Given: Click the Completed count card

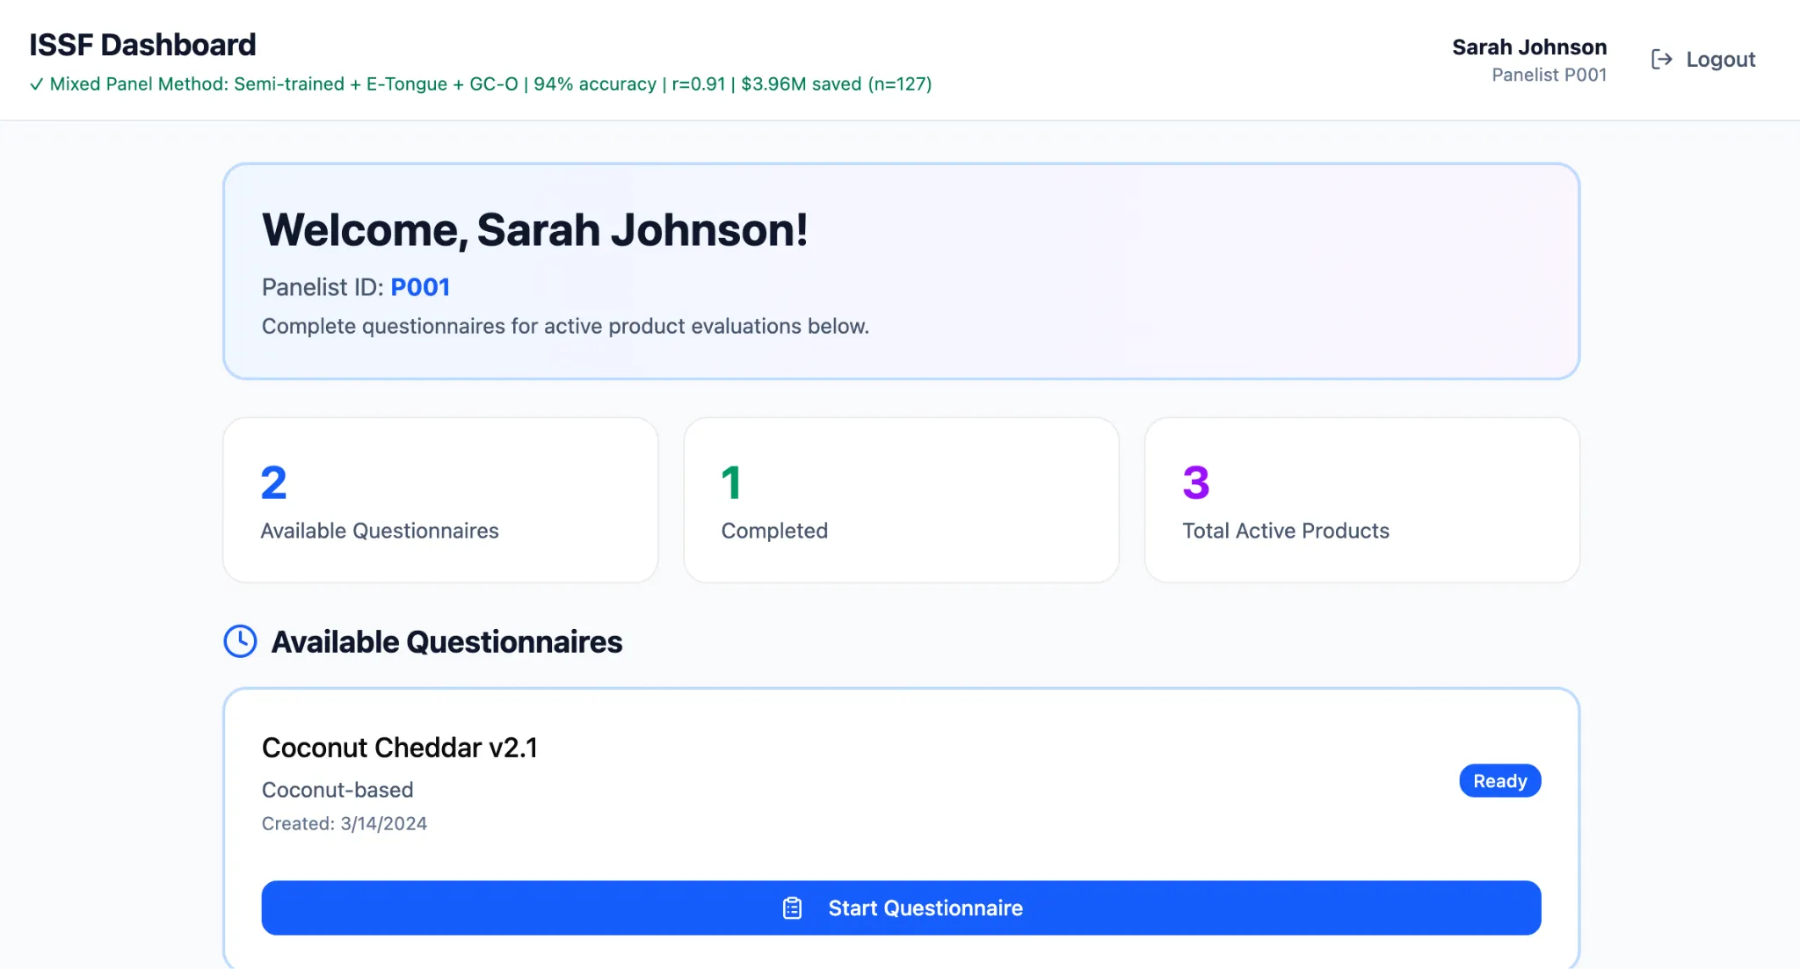Looking at the screenshot, I should click(x=901, y=500).
